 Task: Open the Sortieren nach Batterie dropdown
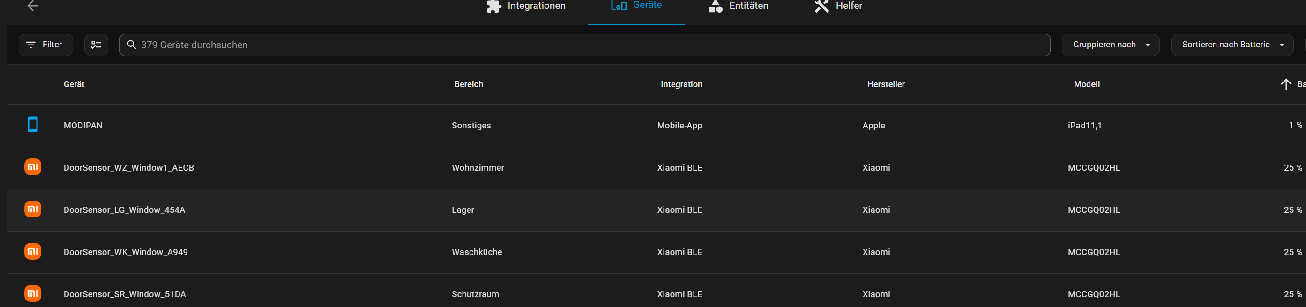(1232, 45)
